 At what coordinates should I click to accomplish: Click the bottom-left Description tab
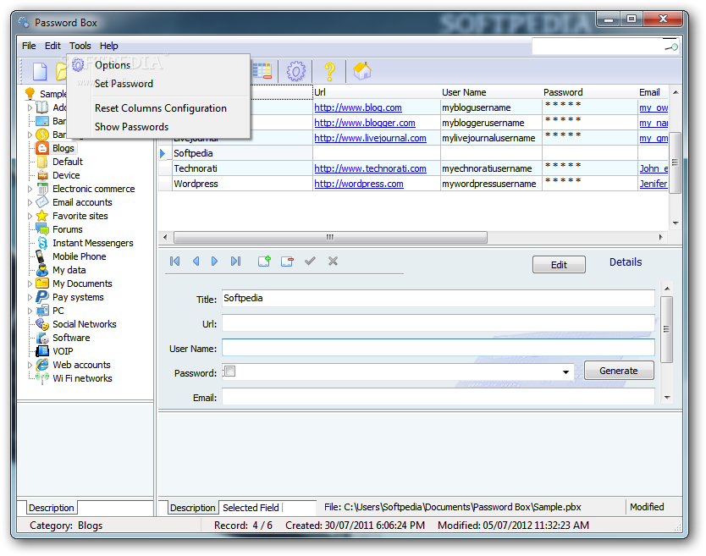click(51, 508)
